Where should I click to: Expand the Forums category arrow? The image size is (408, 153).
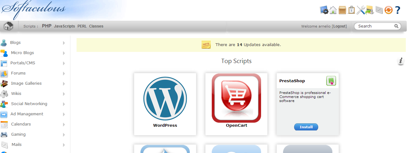tap(64, 74)
